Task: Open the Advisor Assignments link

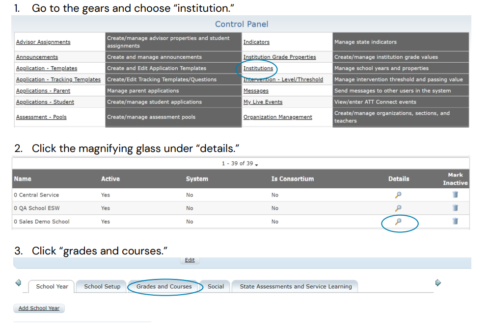Action: (43, 42)
